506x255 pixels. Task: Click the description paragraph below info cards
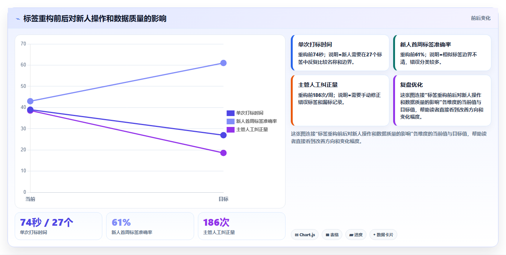pos(389,137)
